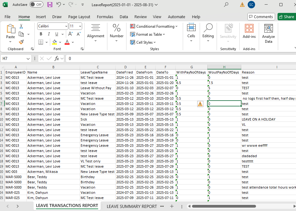The image size is (296, 211).
Task: Click the Cut scissors icon
Action: click(x=21, y=26)
